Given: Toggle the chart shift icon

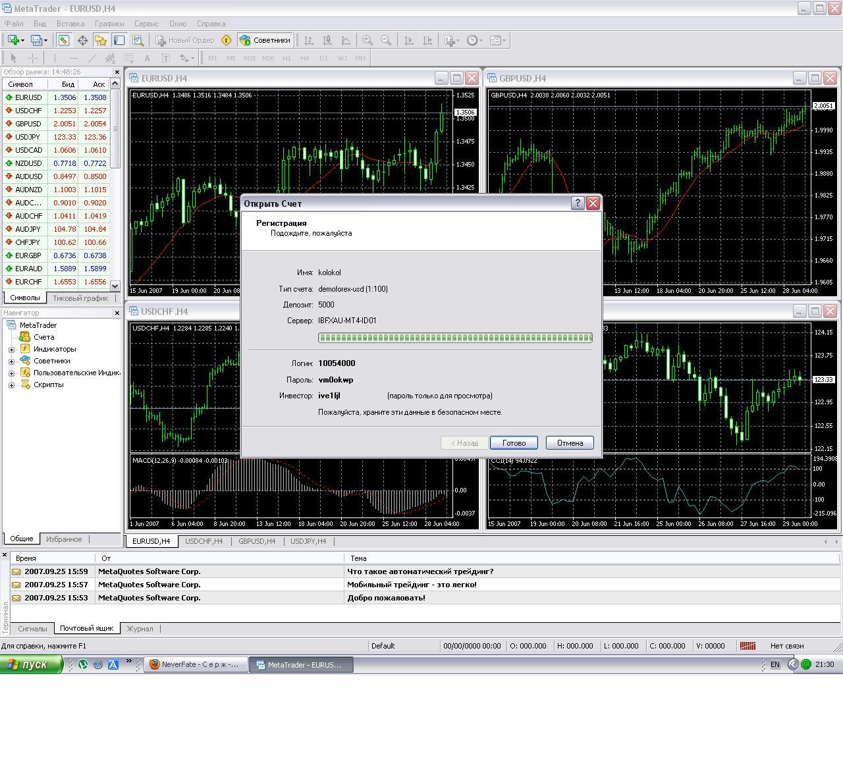Looking at the screenshot, I should click(427, 40).
